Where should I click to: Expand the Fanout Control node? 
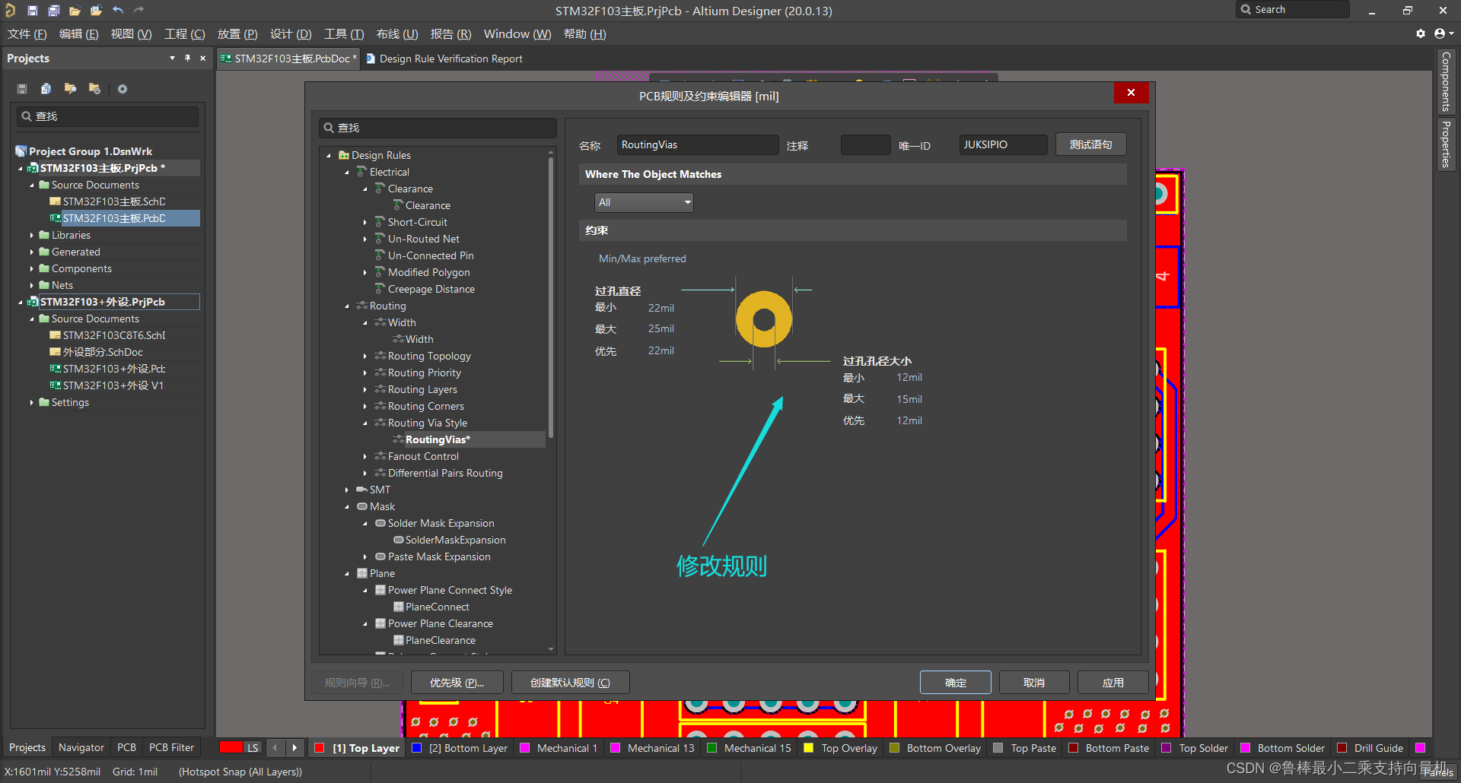[x=365, y=457]
